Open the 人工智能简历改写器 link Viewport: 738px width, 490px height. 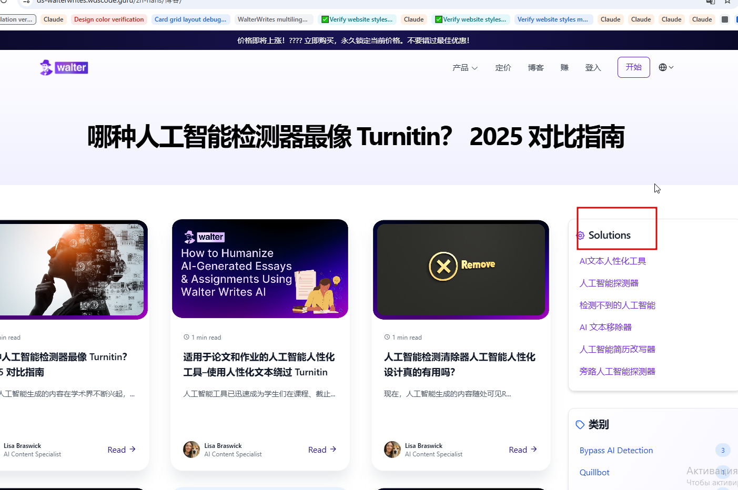617,350
